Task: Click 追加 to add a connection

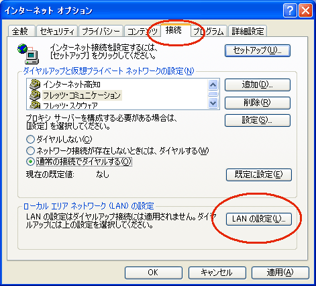Action: point(258,85)
